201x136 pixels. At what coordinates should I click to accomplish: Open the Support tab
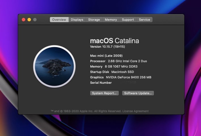point(128,20)
